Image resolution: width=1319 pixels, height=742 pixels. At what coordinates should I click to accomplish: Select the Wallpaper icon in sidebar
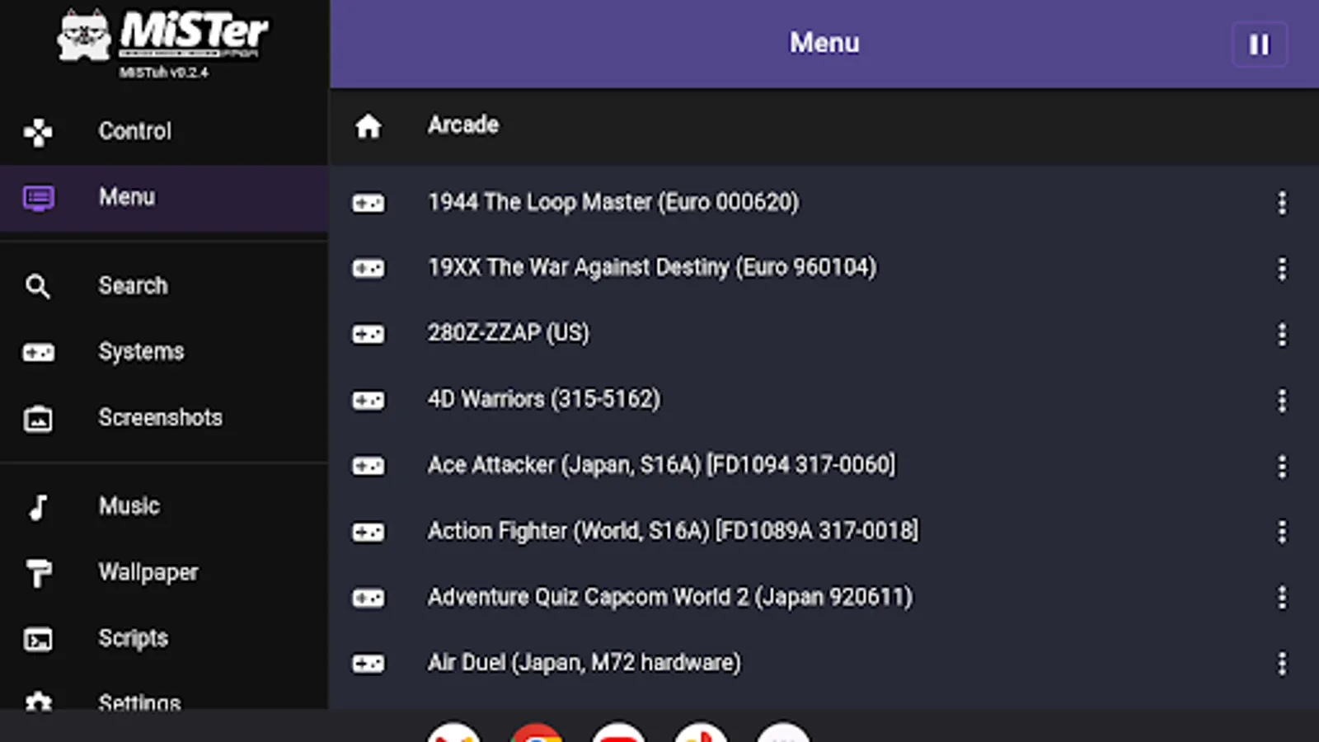37,572
